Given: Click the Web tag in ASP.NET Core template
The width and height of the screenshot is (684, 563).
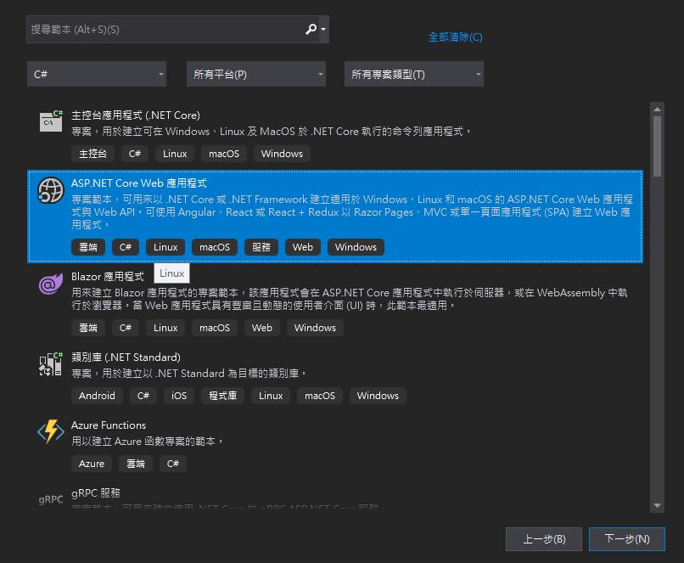Looking at the screenshot, I should 303,247.
